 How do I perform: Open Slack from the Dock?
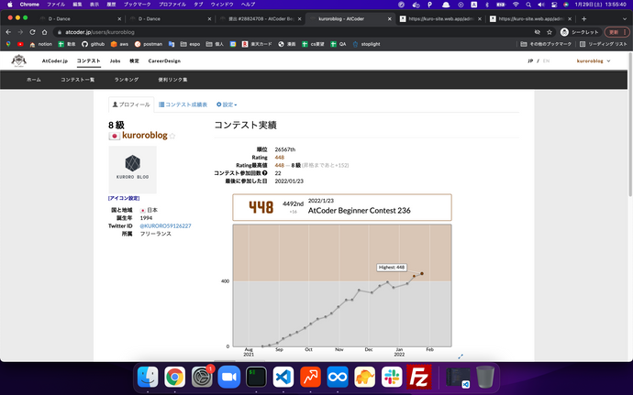tap(392, 378)
